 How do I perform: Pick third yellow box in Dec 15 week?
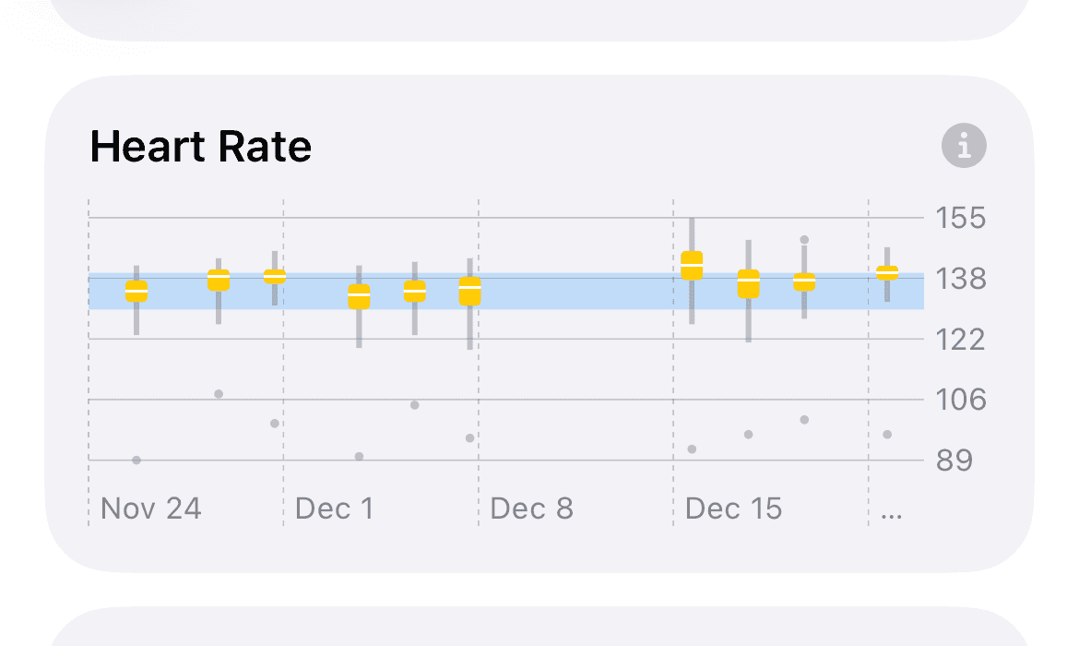(x=804, y=281)
